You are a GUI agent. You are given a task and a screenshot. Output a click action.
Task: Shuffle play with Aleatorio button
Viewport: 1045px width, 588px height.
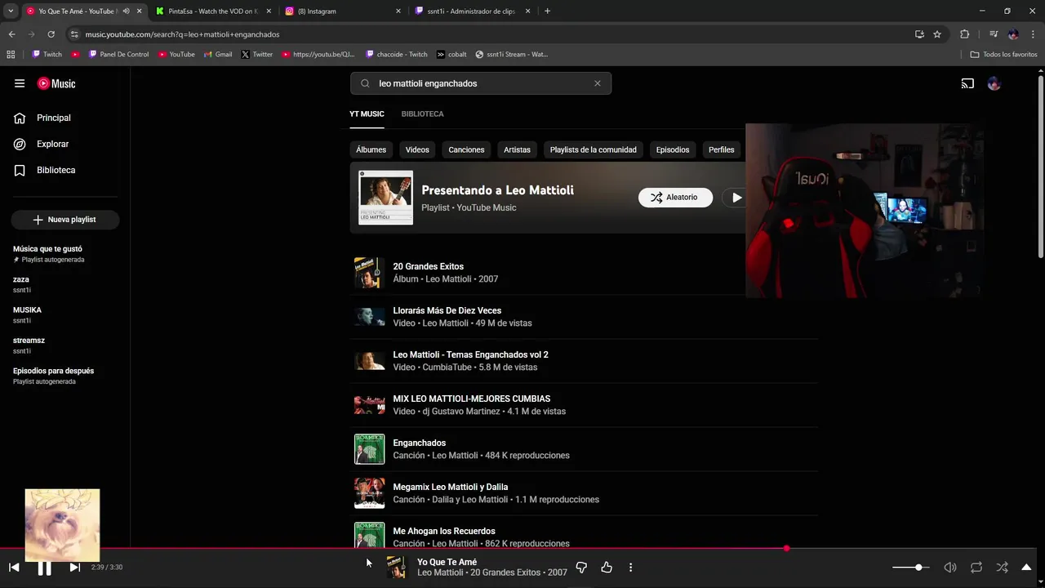click(675, 198)
